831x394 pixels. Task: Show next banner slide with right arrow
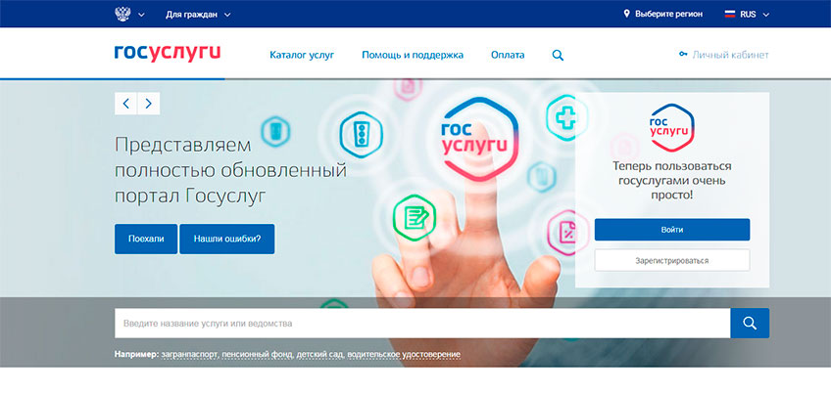pyautogui.click(x=148, y=104)
